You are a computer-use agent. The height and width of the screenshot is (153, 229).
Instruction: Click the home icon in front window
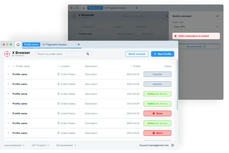point(18,45)
